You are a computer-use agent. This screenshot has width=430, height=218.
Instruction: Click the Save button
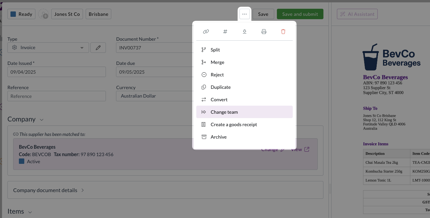[x=263, y=14]
